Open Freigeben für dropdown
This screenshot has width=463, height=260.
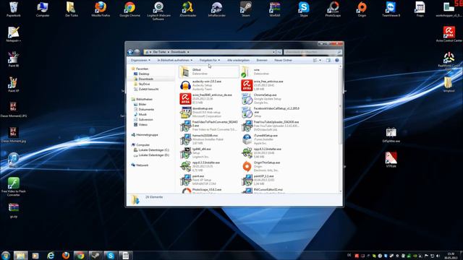pyautogui.click(x=209, y=60)
